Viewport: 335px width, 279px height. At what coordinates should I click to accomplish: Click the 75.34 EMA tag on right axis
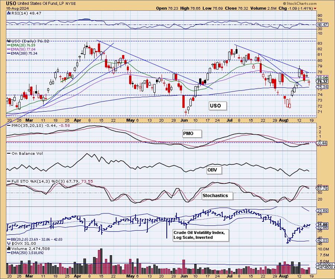322,87
